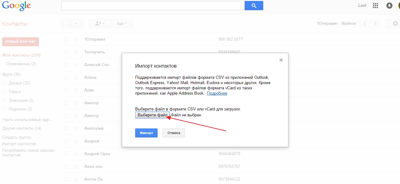Star the contact 1получить
Screen dimensions: 400x184
(x=76, y=52)
